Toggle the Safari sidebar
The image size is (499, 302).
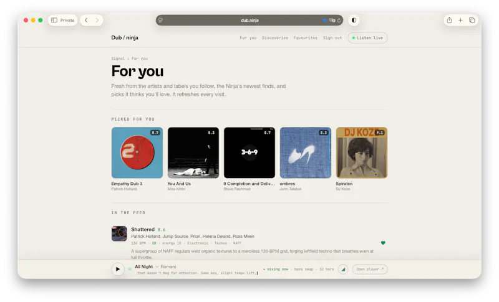point(54,20)
